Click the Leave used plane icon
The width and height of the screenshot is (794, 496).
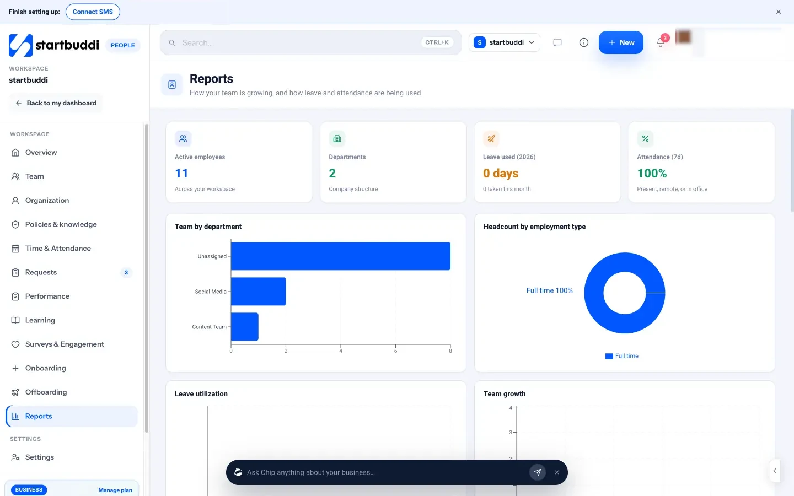click(x=491, y=139)
